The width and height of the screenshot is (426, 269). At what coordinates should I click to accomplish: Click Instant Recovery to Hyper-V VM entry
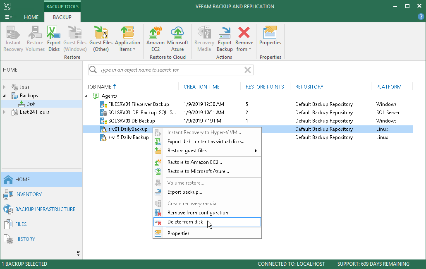click(x=207, y=132)
